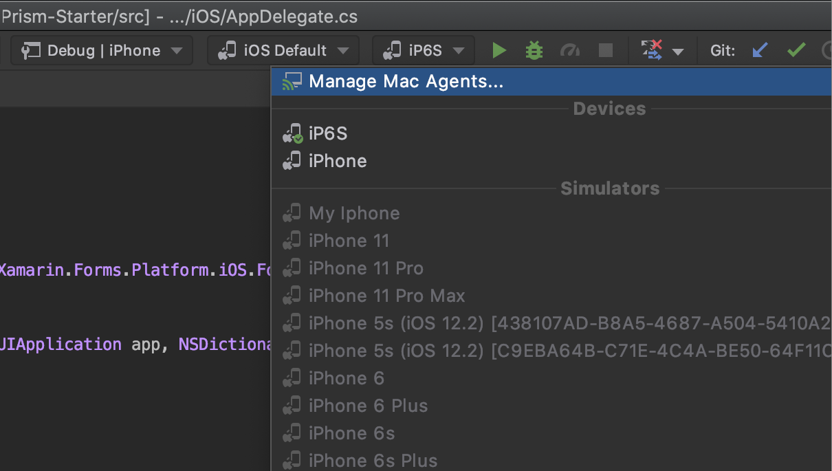Expand the arrow beside the red X icon
Viewport: 832px width, 471px height.
point(679,52)
